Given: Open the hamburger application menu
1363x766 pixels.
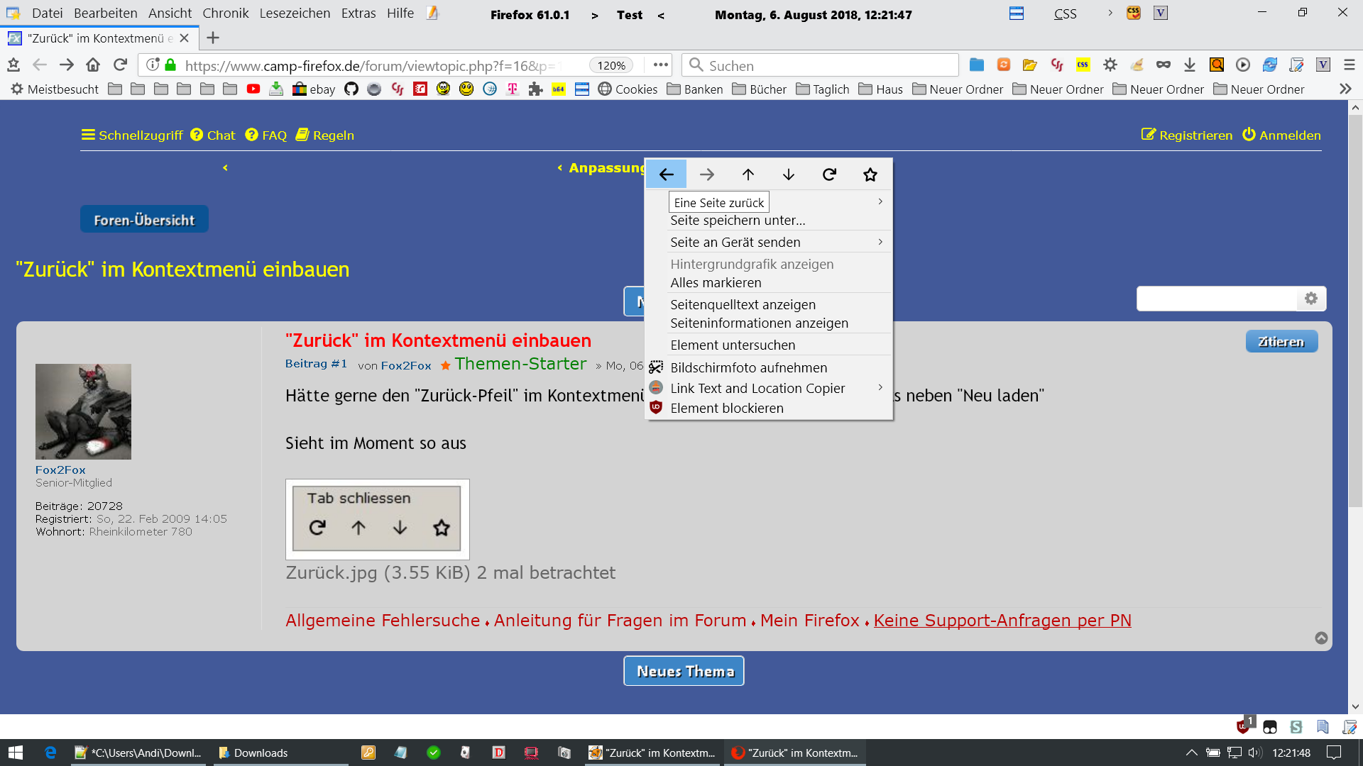Looking at the screenshot, I should [x=1350, y=65].
